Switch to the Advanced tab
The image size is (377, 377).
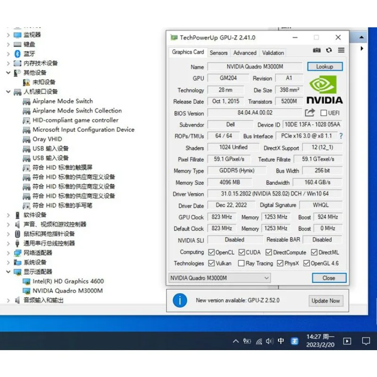click(x=245, y=53)
